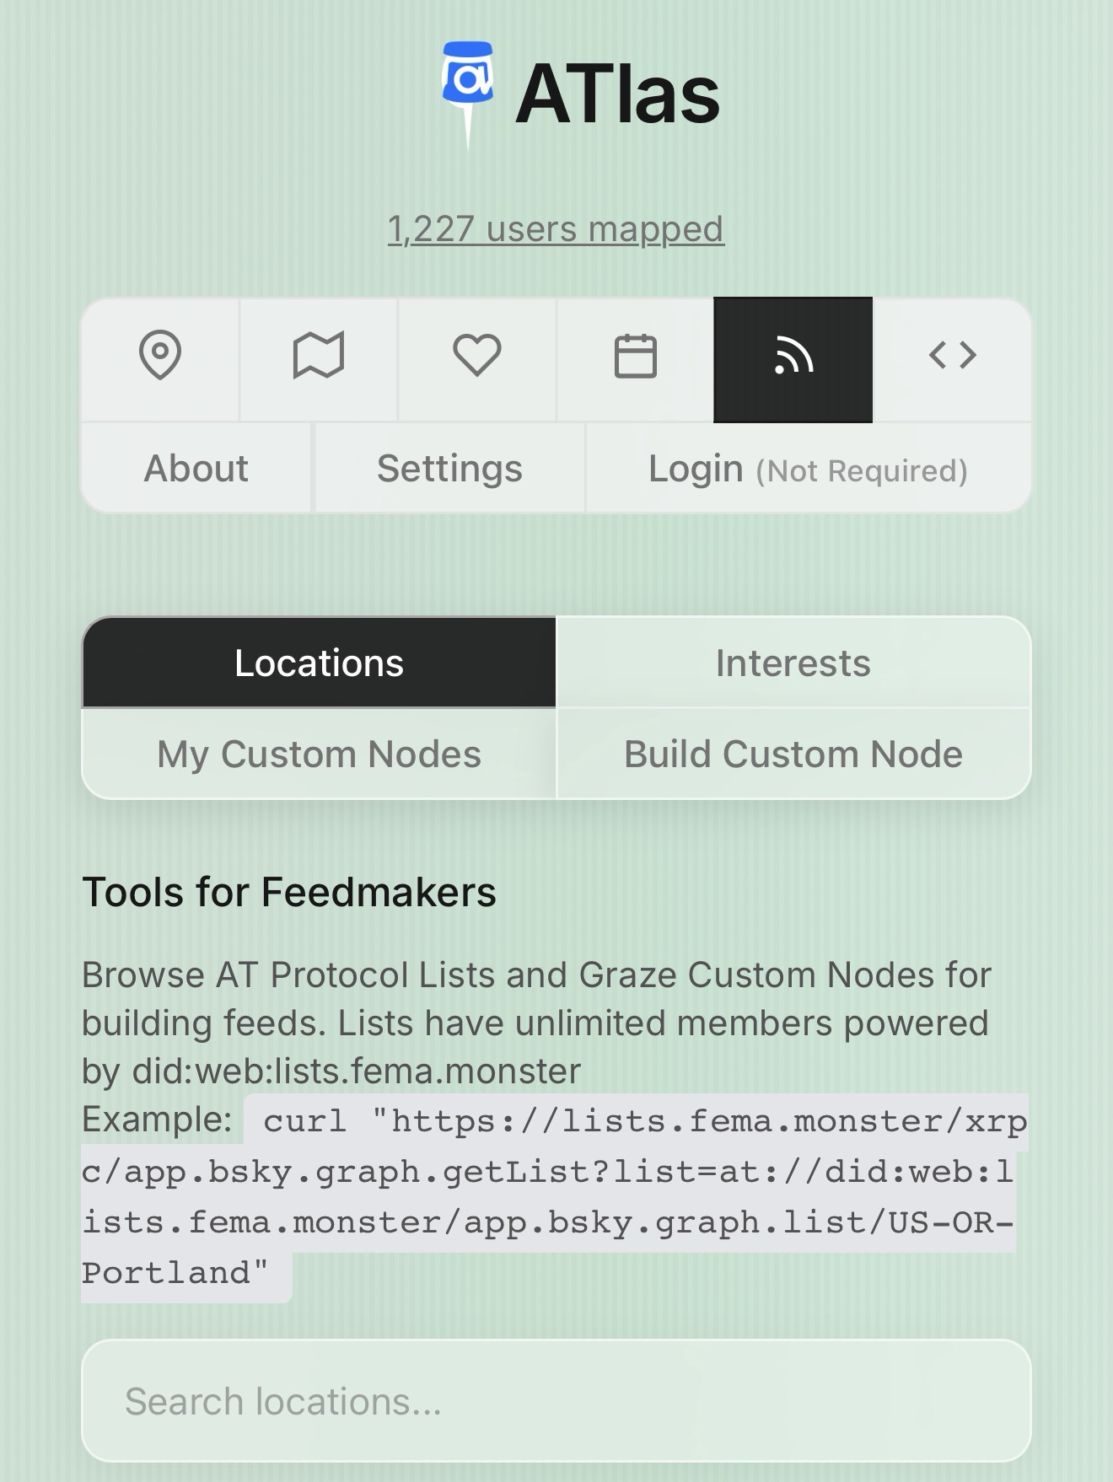The image size is (1113, 1482).
Task: Open the 1,227 users mapped link
Action: [556, 229]
